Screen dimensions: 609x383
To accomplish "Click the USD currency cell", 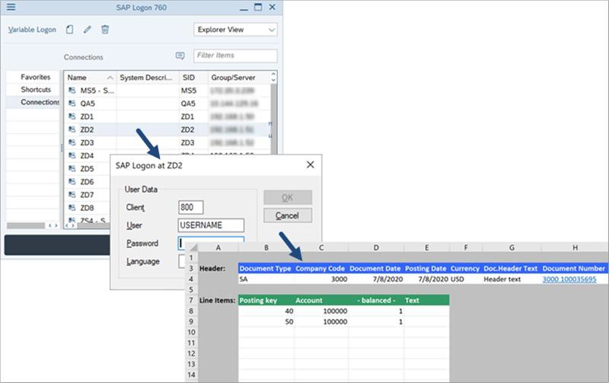I will pyautogui.click(x=466, y=279).
